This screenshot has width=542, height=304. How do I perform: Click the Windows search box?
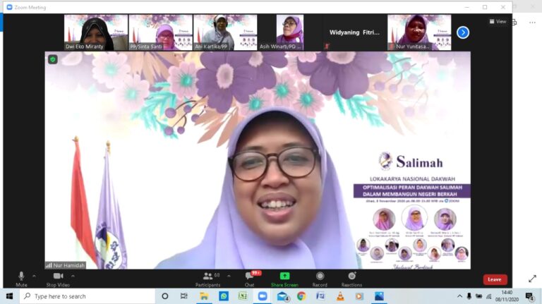click(x=87, y=296)
